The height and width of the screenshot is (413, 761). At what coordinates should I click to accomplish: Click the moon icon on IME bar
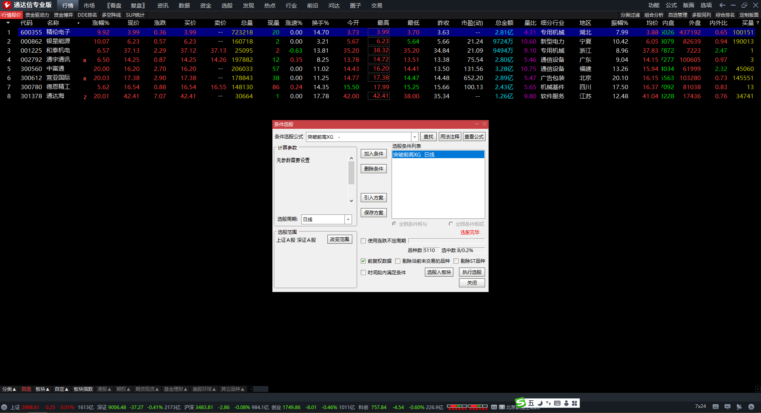point(540,403)
